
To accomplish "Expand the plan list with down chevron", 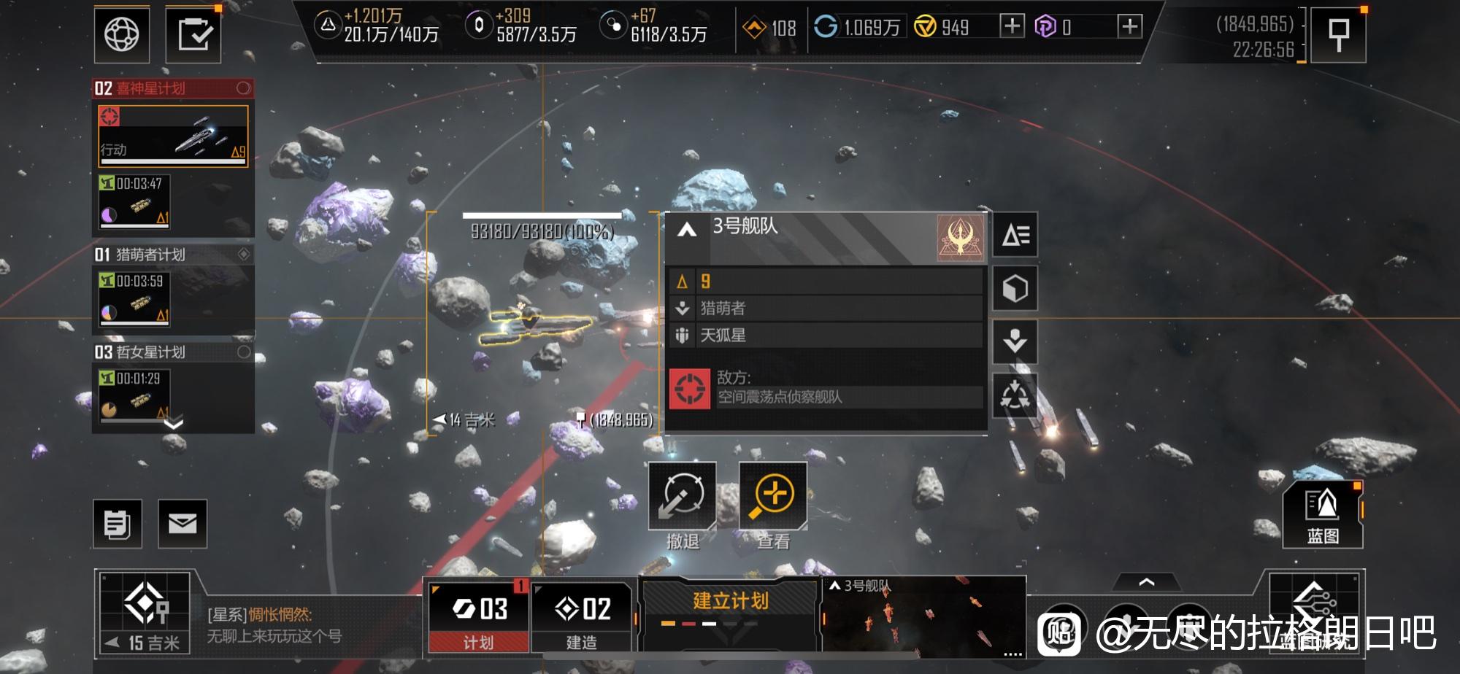I will tap(174, 423).
